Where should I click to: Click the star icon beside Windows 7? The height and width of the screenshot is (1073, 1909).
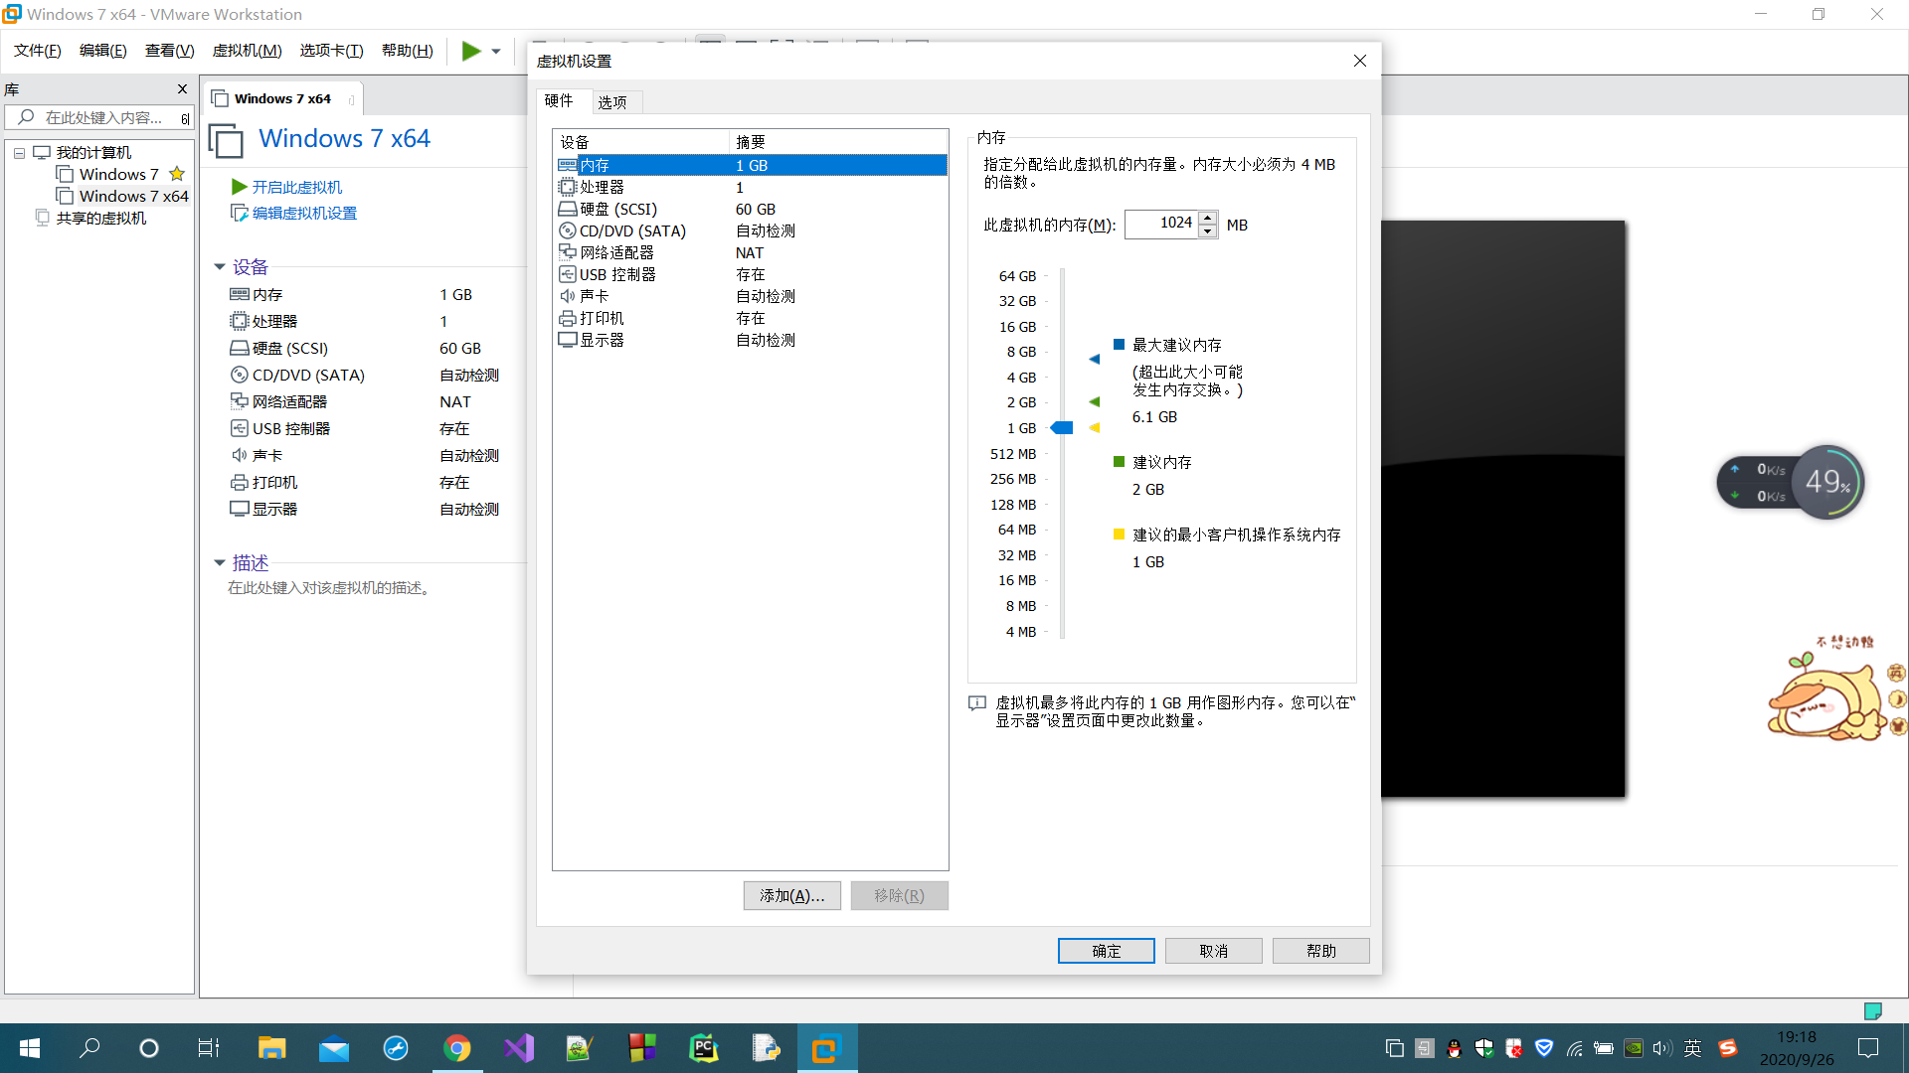point(177,173)
